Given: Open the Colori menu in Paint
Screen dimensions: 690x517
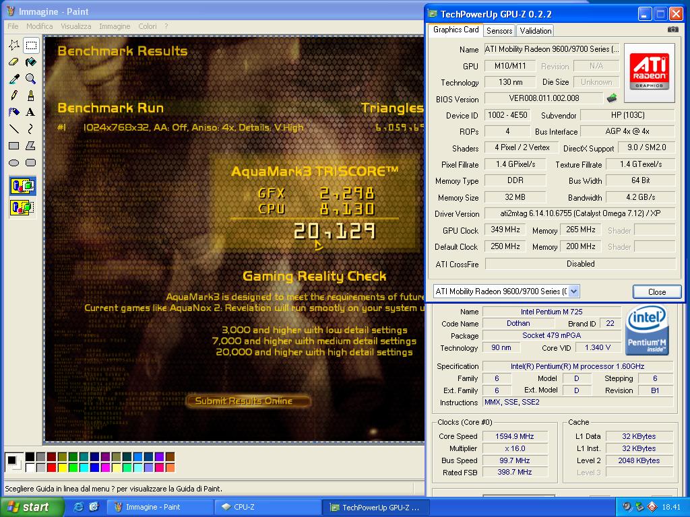Looking at the screenshot, I should 148,26.
